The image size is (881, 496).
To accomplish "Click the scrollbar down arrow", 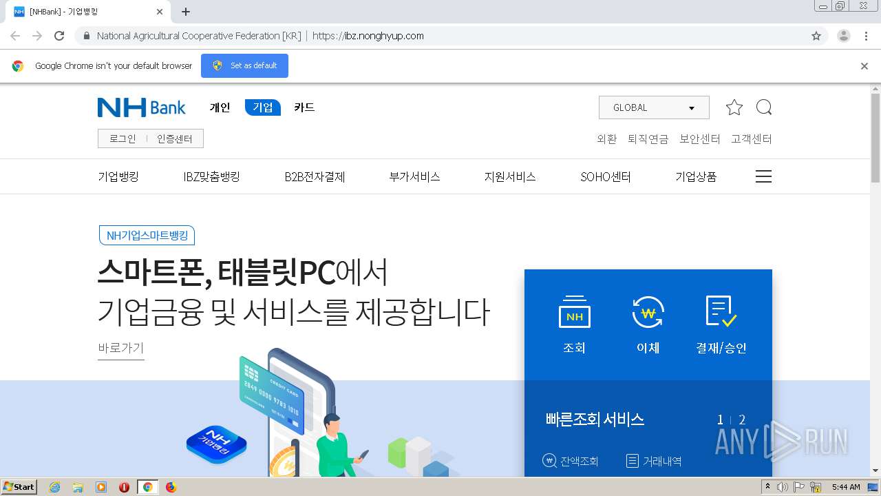I will (x=875, y=471).
